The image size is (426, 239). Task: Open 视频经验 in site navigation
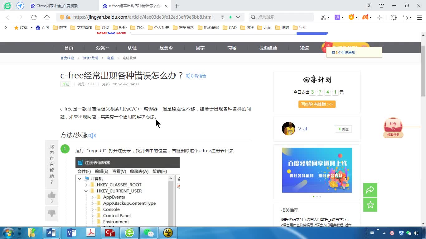click(x=268, y=48)
